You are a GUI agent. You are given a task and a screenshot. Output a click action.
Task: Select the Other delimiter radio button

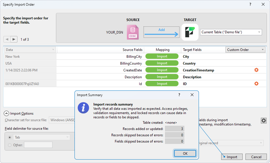[10, 145]
